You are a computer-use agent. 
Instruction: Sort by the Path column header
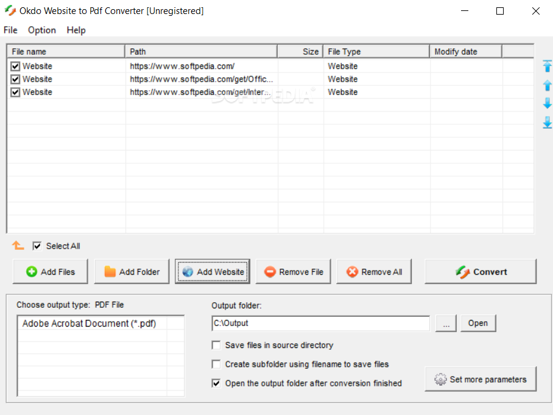tap(202, 52)
